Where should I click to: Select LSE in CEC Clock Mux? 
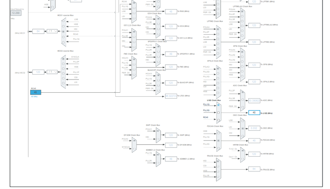click(x=243, y=121)
